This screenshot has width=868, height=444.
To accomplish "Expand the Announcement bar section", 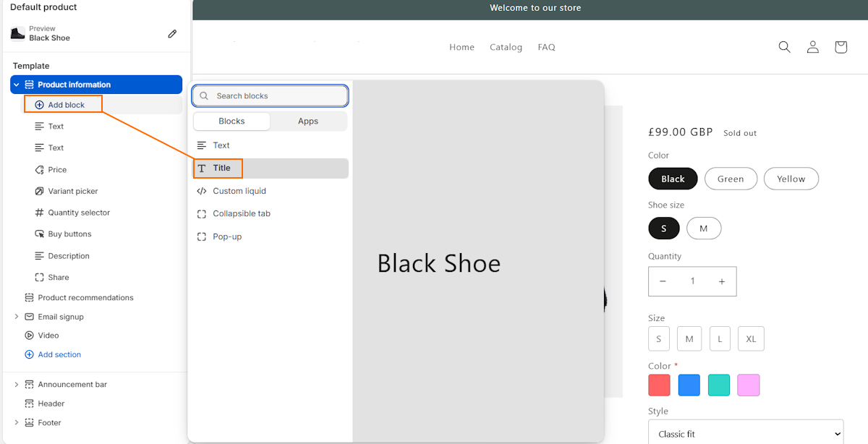I will tap(17, 385).
